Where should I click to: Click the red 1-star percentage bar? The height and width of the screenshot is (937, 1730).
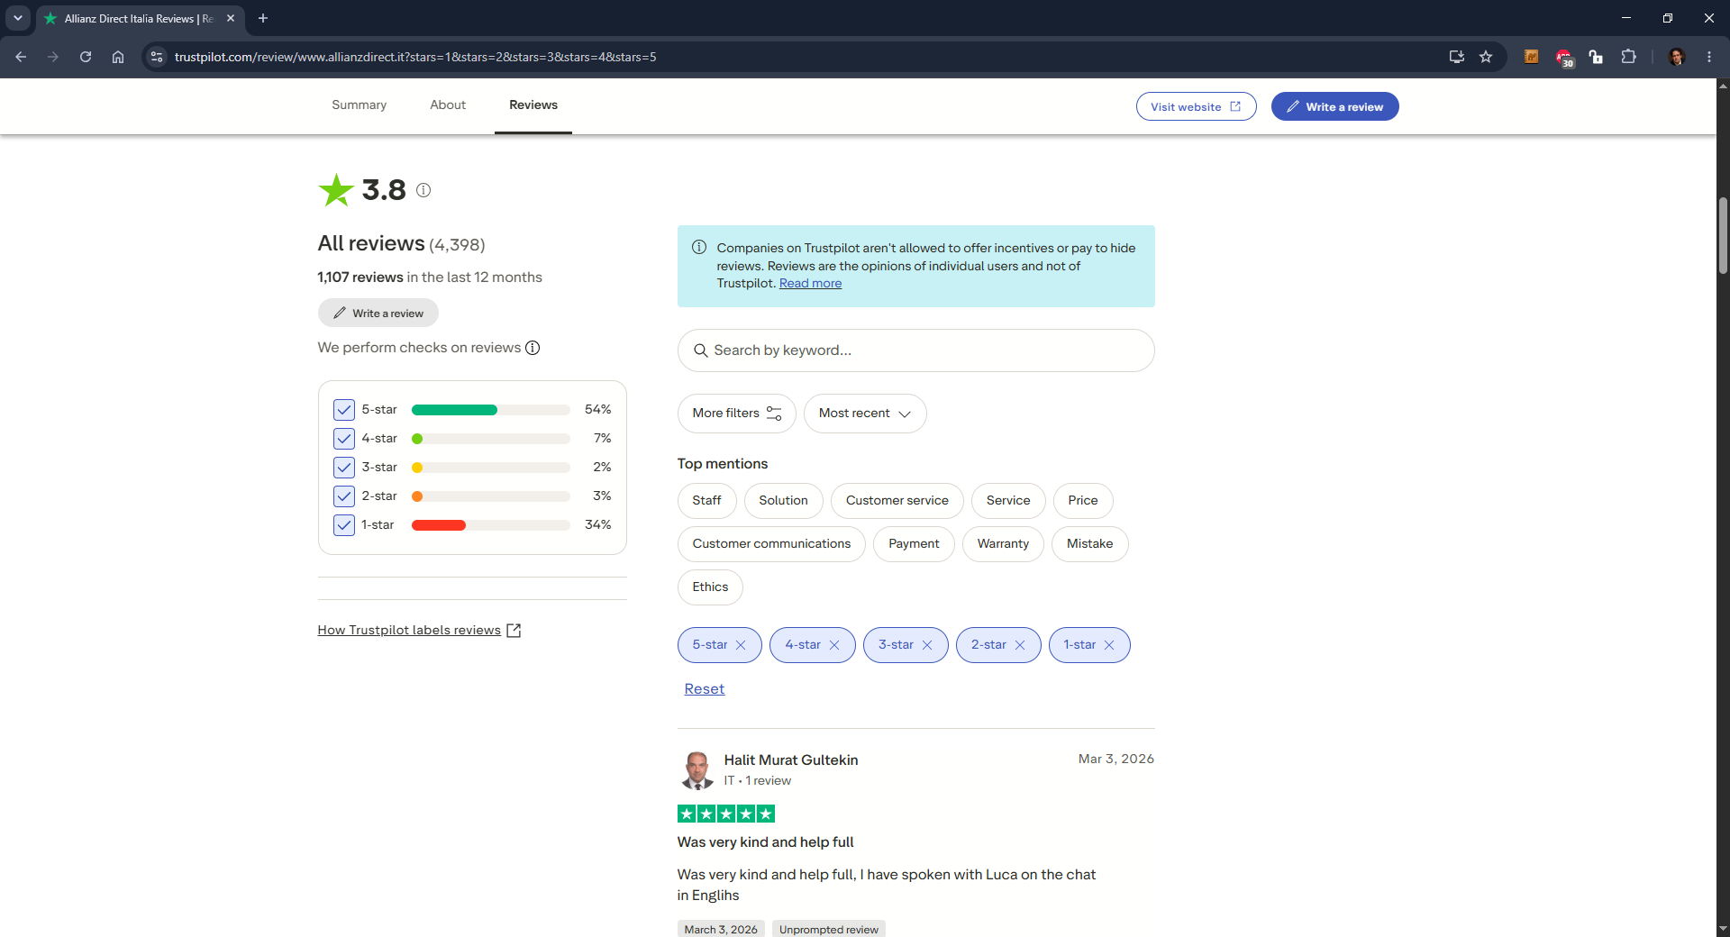coord(490,525)
